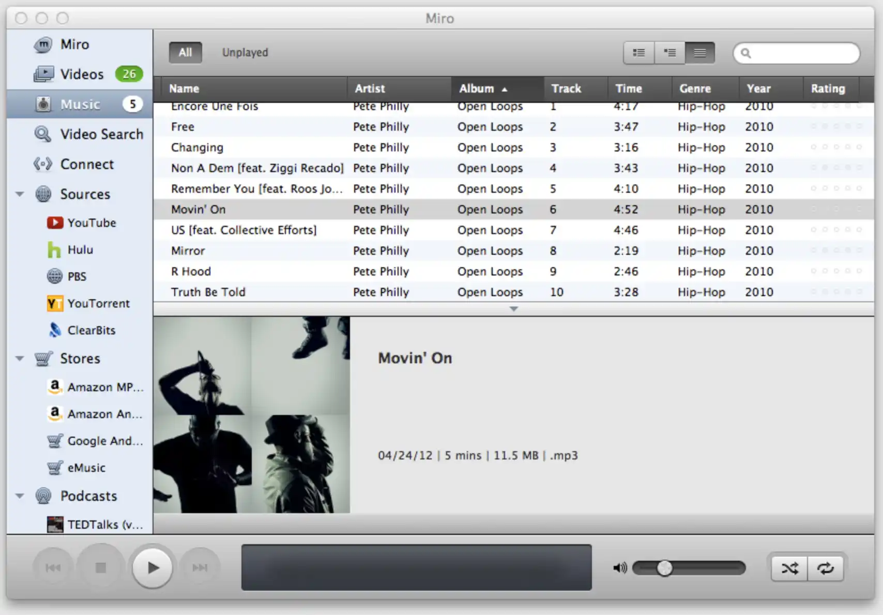This screenshot has width=883, height=615.
Task: Open the Connect sidebar icon
Action: [43, 164]
